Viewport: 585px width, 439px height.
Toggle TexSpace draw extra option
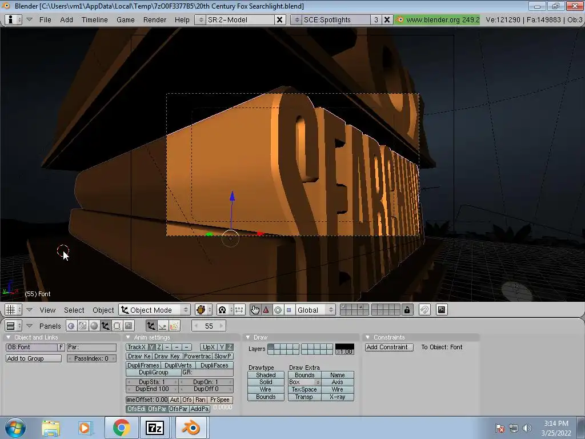304,390
